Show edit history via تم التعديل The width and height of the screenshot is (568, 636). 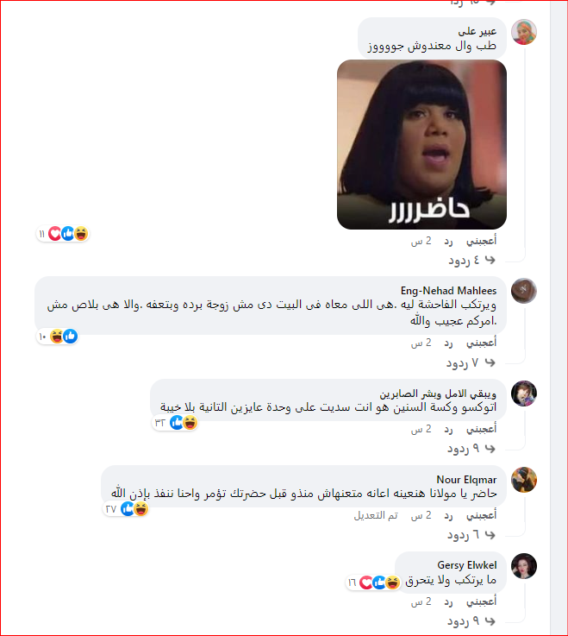376,515
